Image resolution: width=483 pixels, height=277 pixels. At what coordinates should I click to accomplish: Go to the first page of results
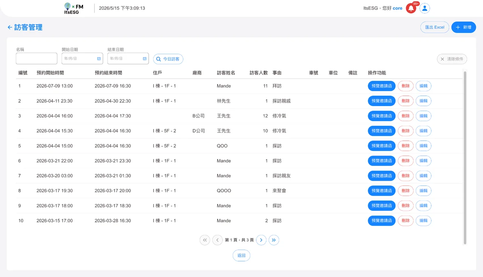pos(205,240)
